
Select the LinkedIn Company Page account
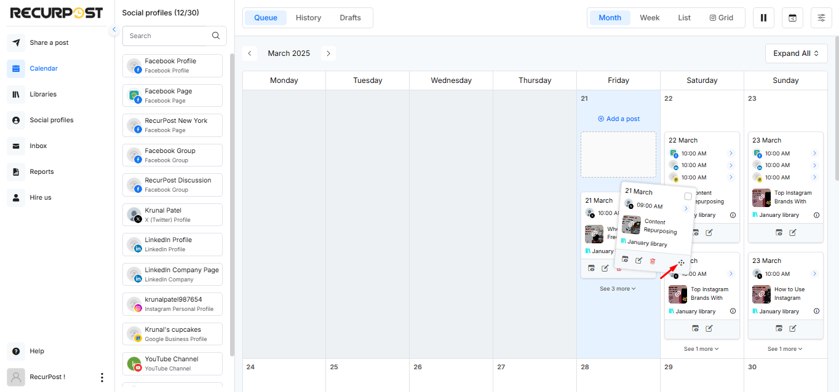pos(172,274)
